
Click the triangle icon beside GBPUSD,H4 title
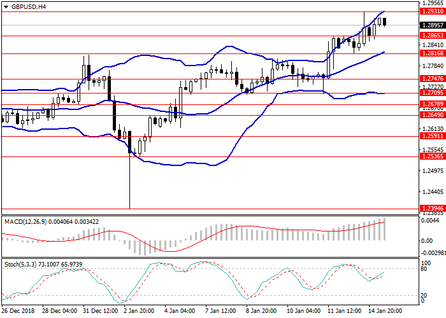click(x=4, y=6)
